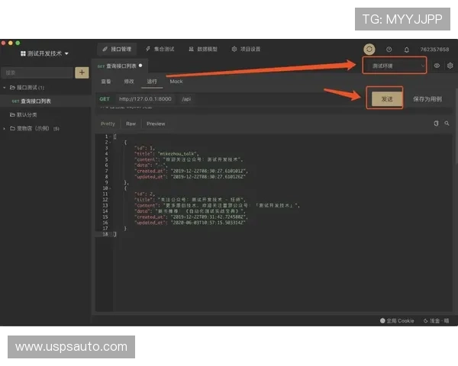This screenshot has width=458, height=366.
Task: Select the Mock tab
Action: [176, 81]
